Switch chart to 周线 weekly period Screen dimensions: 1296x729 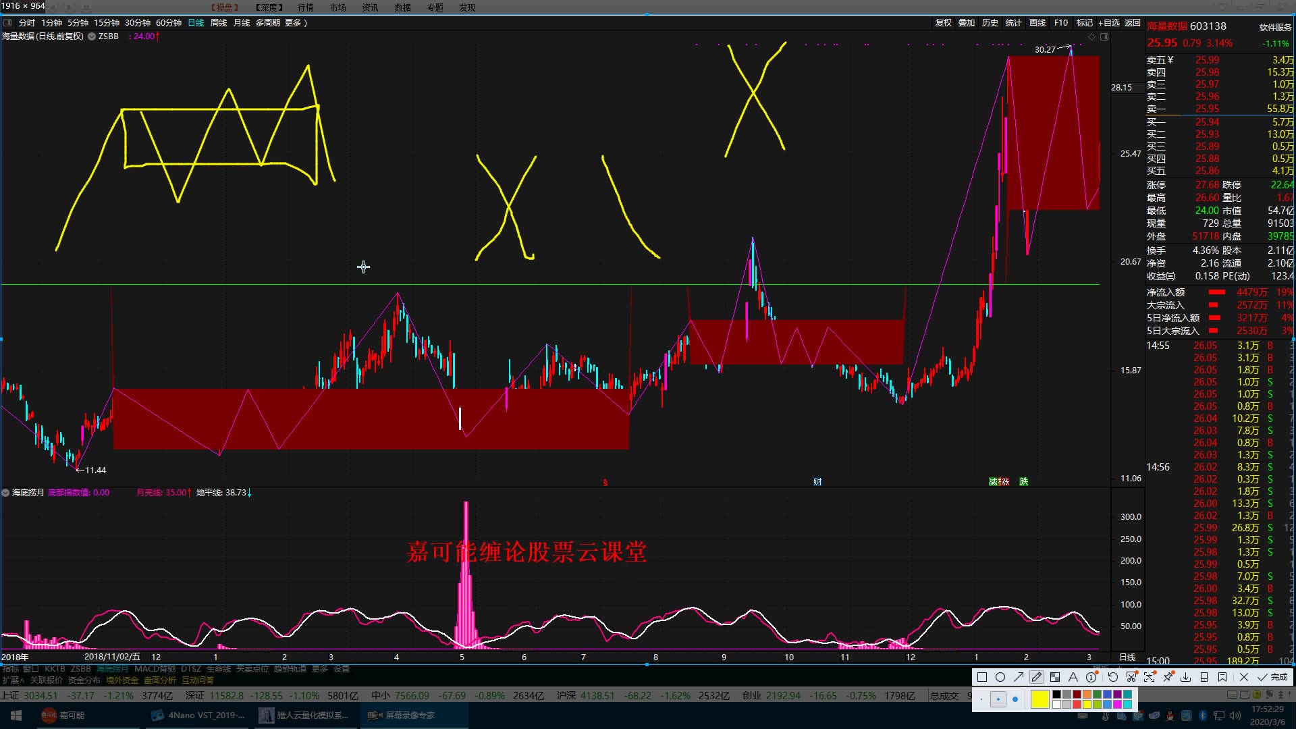[x=219, y=22]
